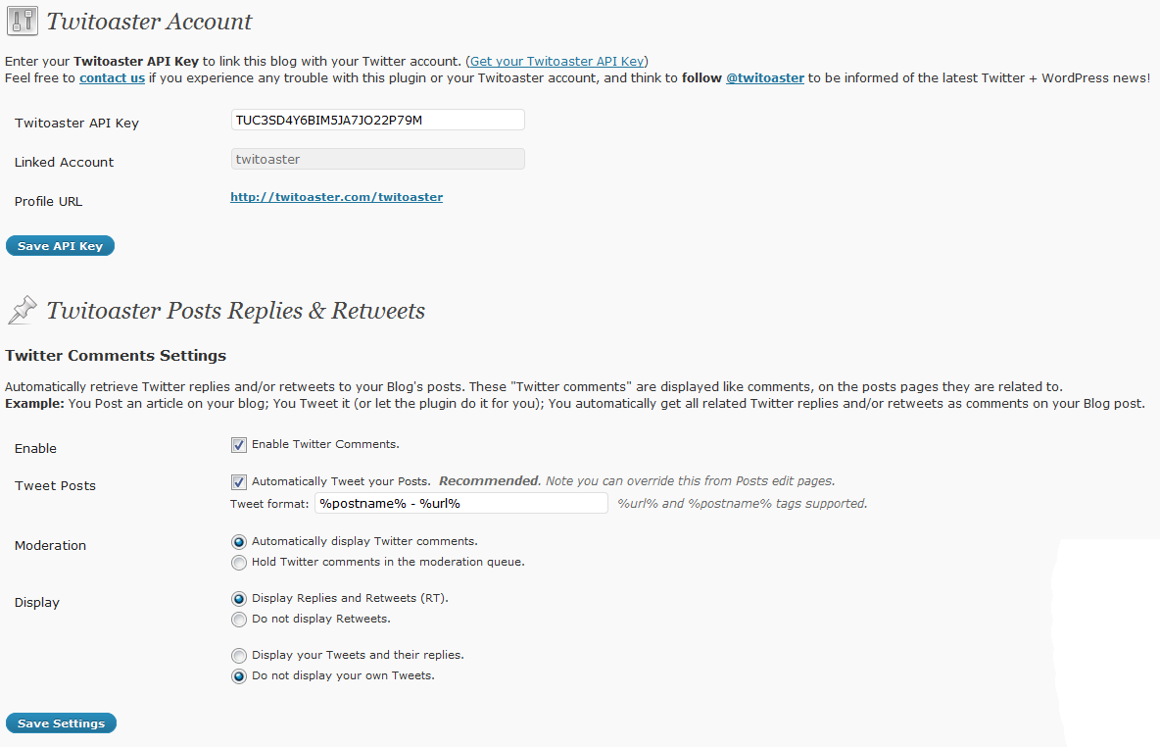
Task: Select Display your Tweets and their replies
Action: pos(239,655)
